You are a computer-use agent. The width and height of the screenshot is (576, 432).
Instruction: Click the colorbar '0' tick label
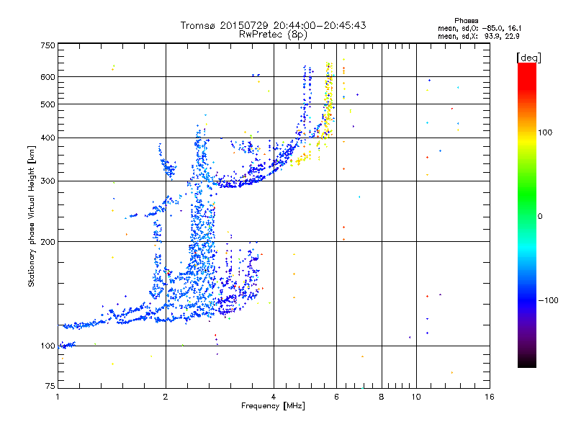point(540,217)
